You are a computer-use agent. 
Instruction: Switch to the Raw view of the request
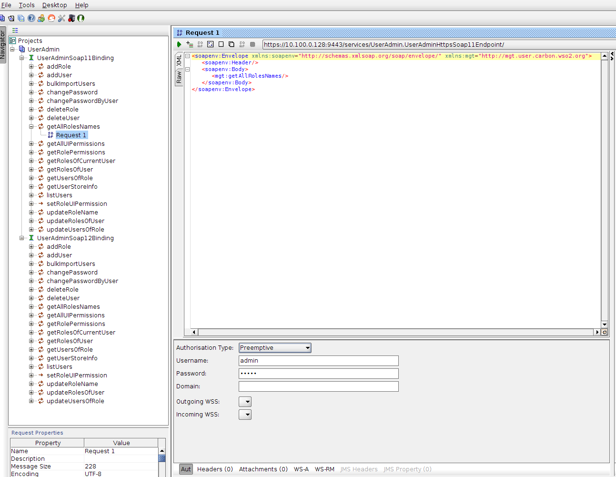pos(179,77)
